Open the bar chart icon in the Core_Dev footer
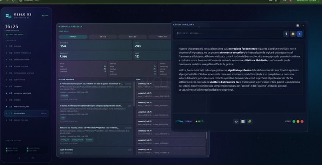Image resolution: width=322 pixels, height=165 pixels. pos(243,121)
